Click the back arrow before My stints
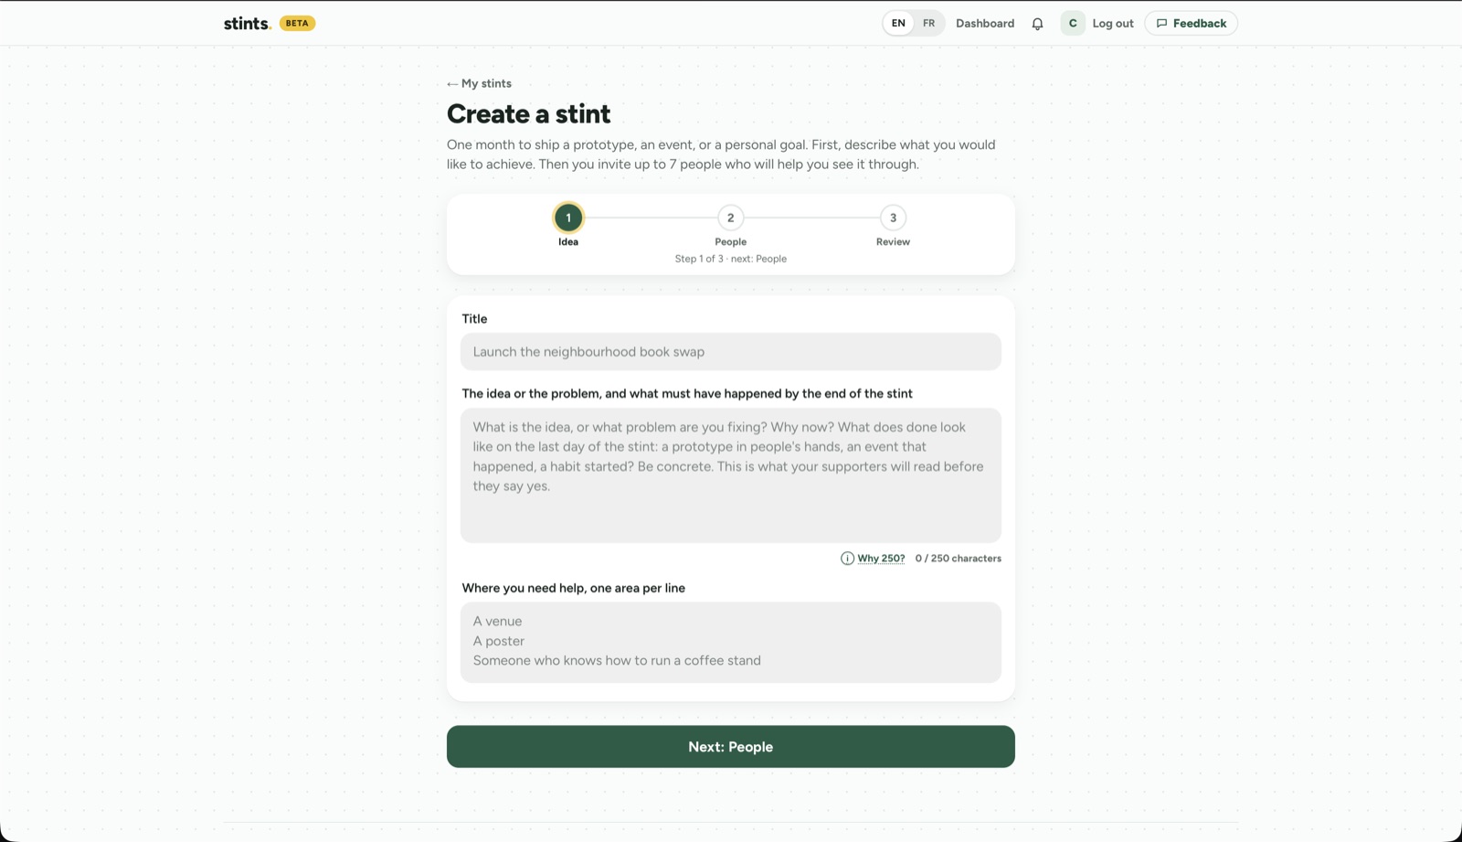The image size is (1462, 842). point(452,84)
